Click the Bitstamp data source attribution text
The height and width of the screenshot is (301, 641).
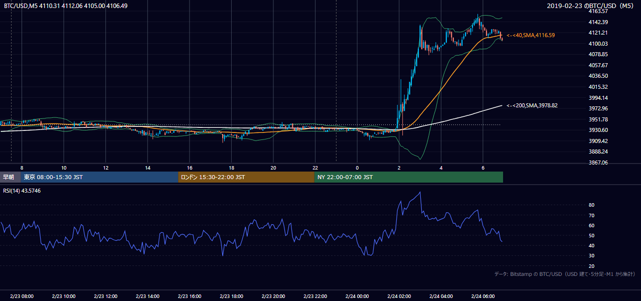click(565, 274)
